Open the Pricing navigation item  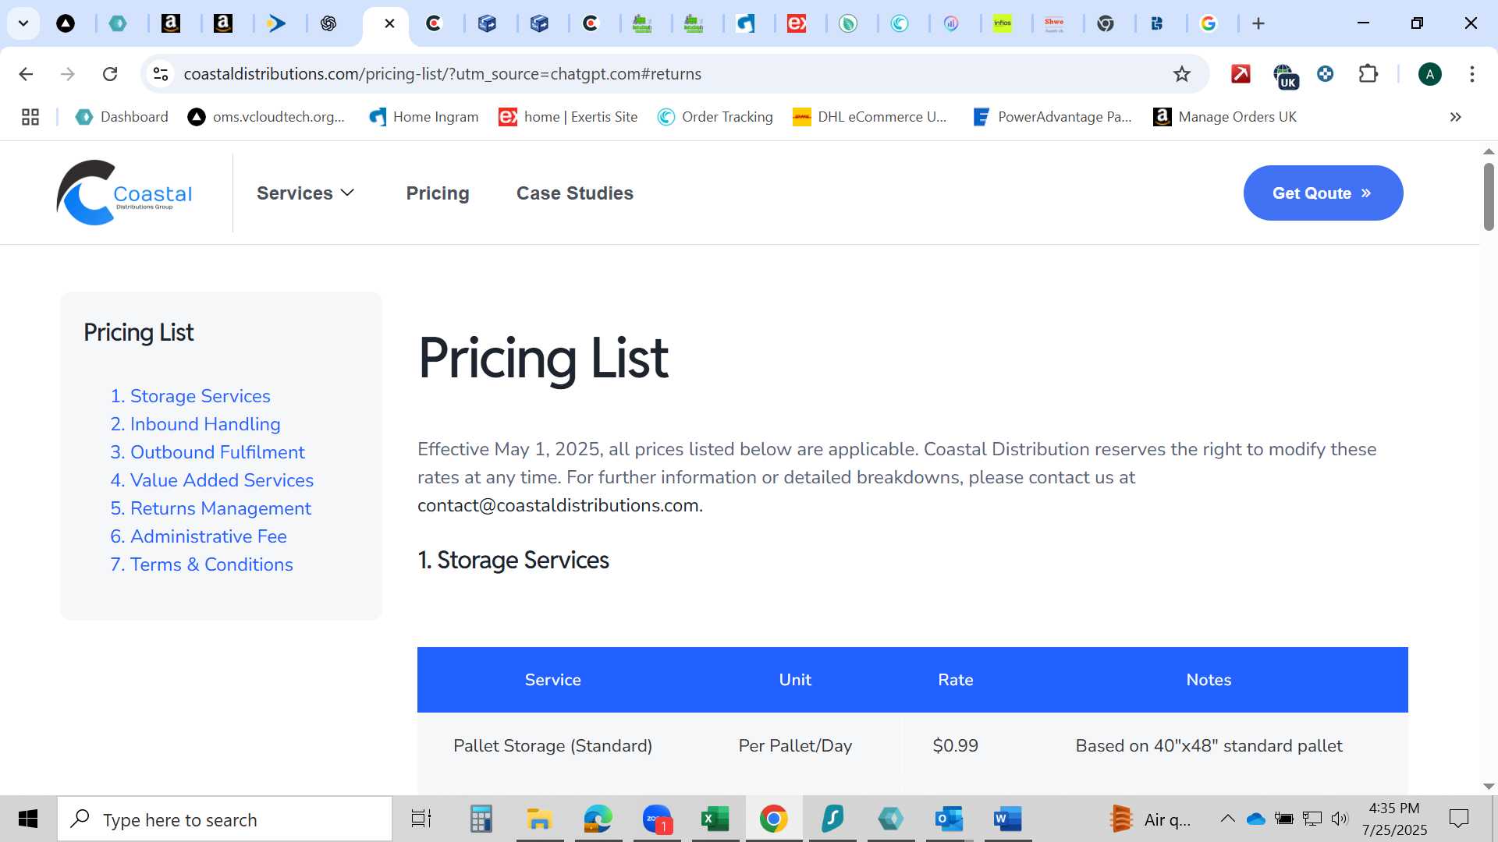tap(437, 193)
